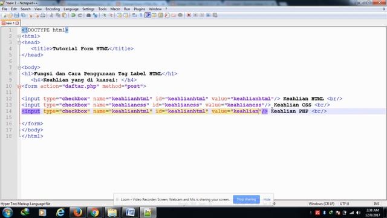The height and width of the screenshot is (218, 387).
Task: Click the Open file toolbar icon
Action: click(x=10, y=15)
